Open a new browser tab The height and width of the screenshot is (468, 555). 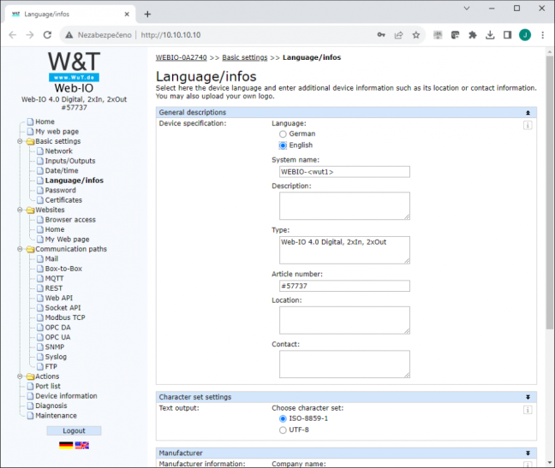(x=147, y=15)
